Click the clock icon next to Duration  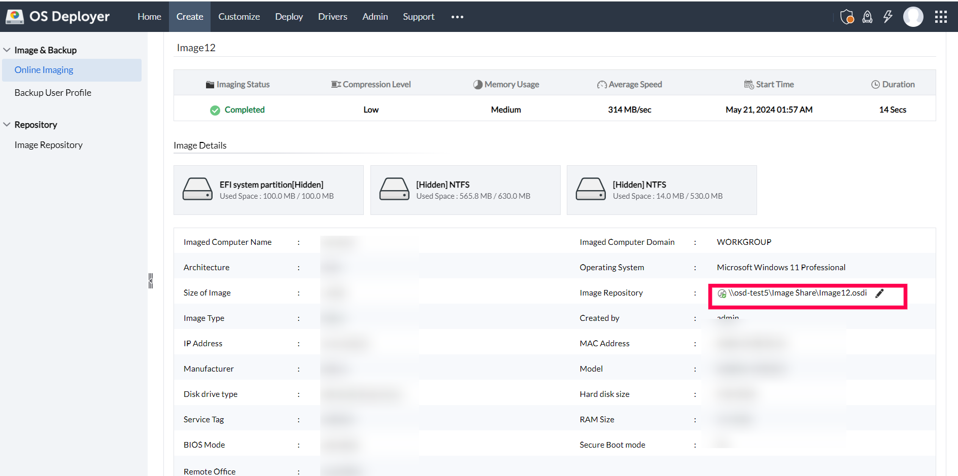pos(875,84)
